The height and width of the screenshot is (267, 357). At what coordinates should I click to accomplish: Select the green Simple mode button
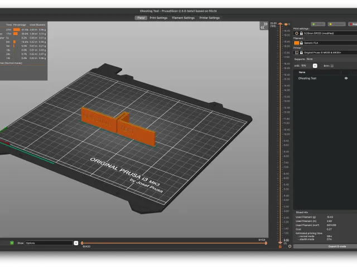click(318, 24)
